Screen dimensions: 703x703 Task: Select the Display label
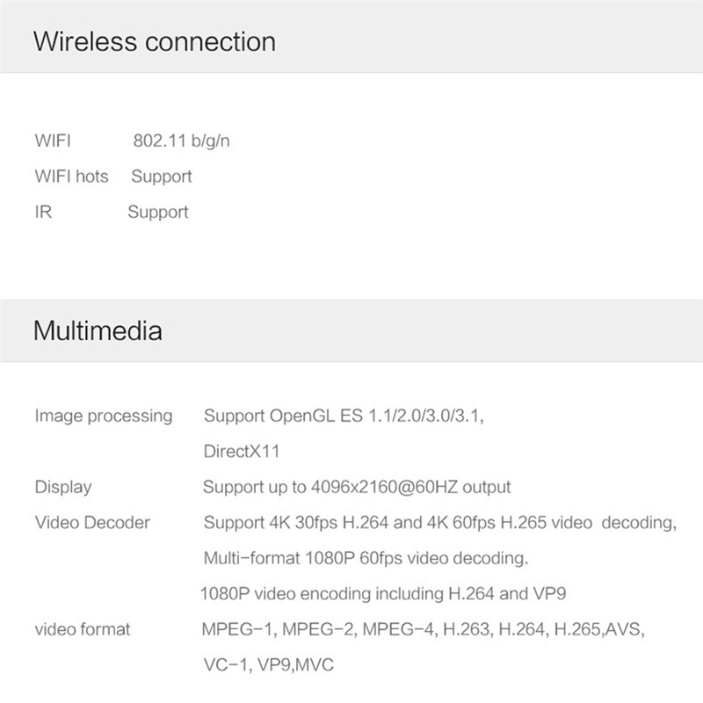coord(63,487)
